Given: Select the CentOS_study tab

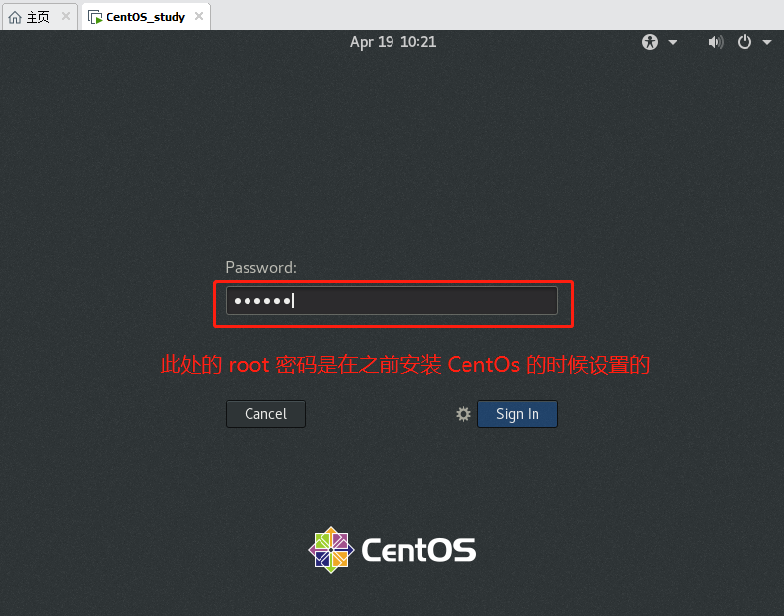Looking at the screenshot, I should [145, 17].
